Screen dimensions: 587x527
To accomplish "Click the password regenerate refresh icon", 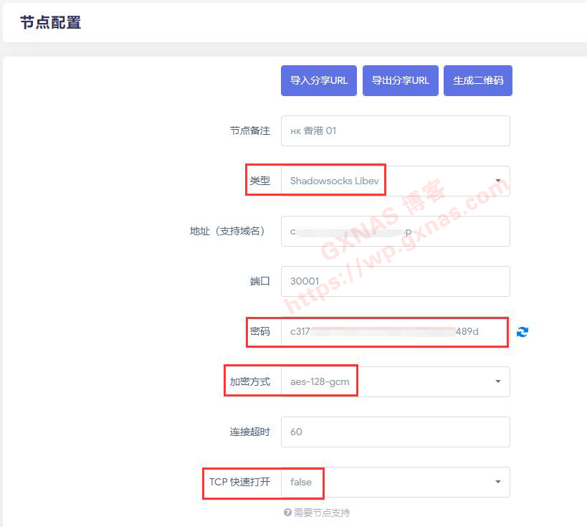I will coord(522,332).
